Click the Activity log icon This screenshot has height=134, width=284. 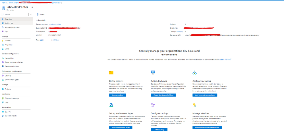tap(3, 23)
